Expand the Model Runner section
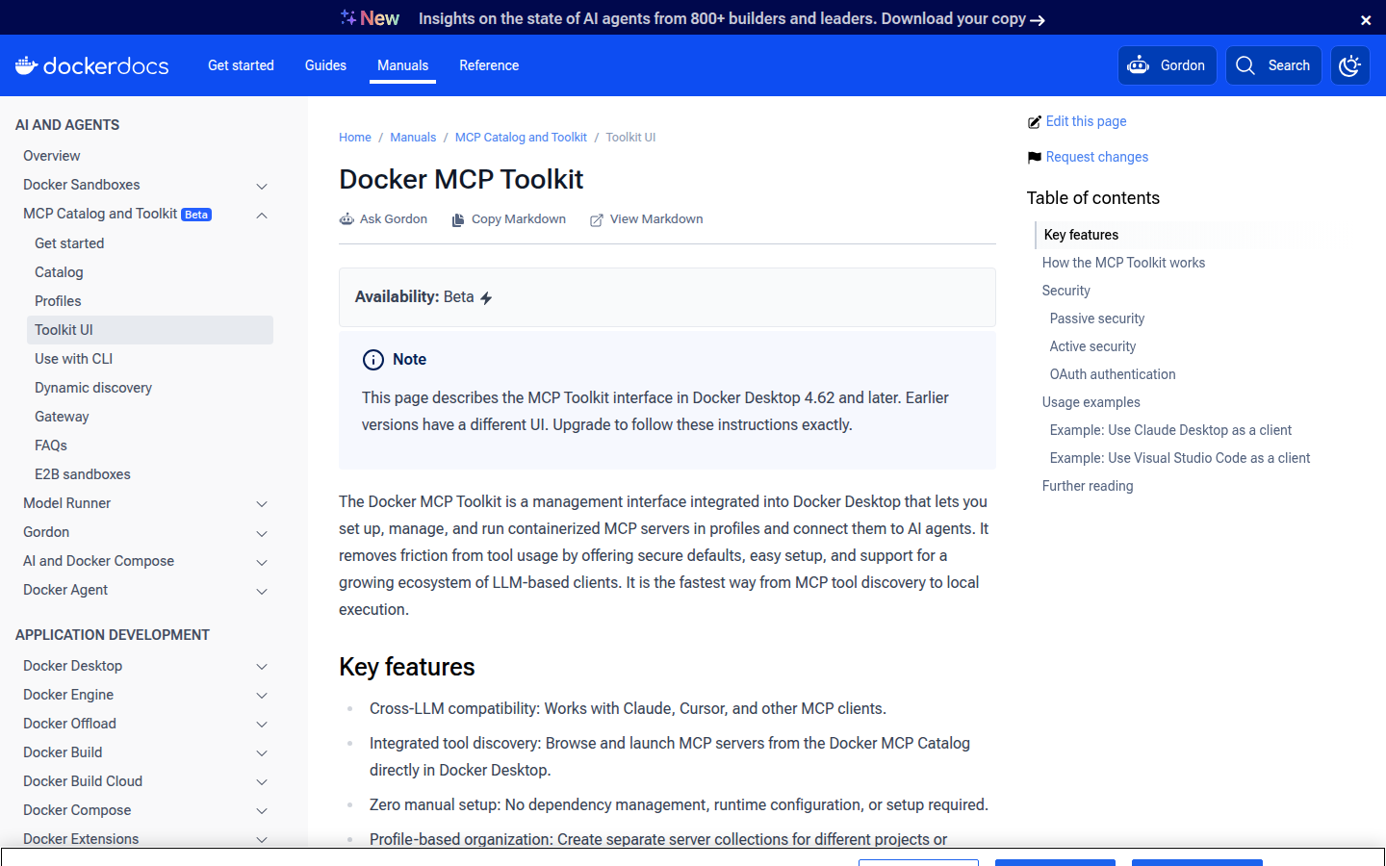The image size is (1386, 866). tap(262, 504)
